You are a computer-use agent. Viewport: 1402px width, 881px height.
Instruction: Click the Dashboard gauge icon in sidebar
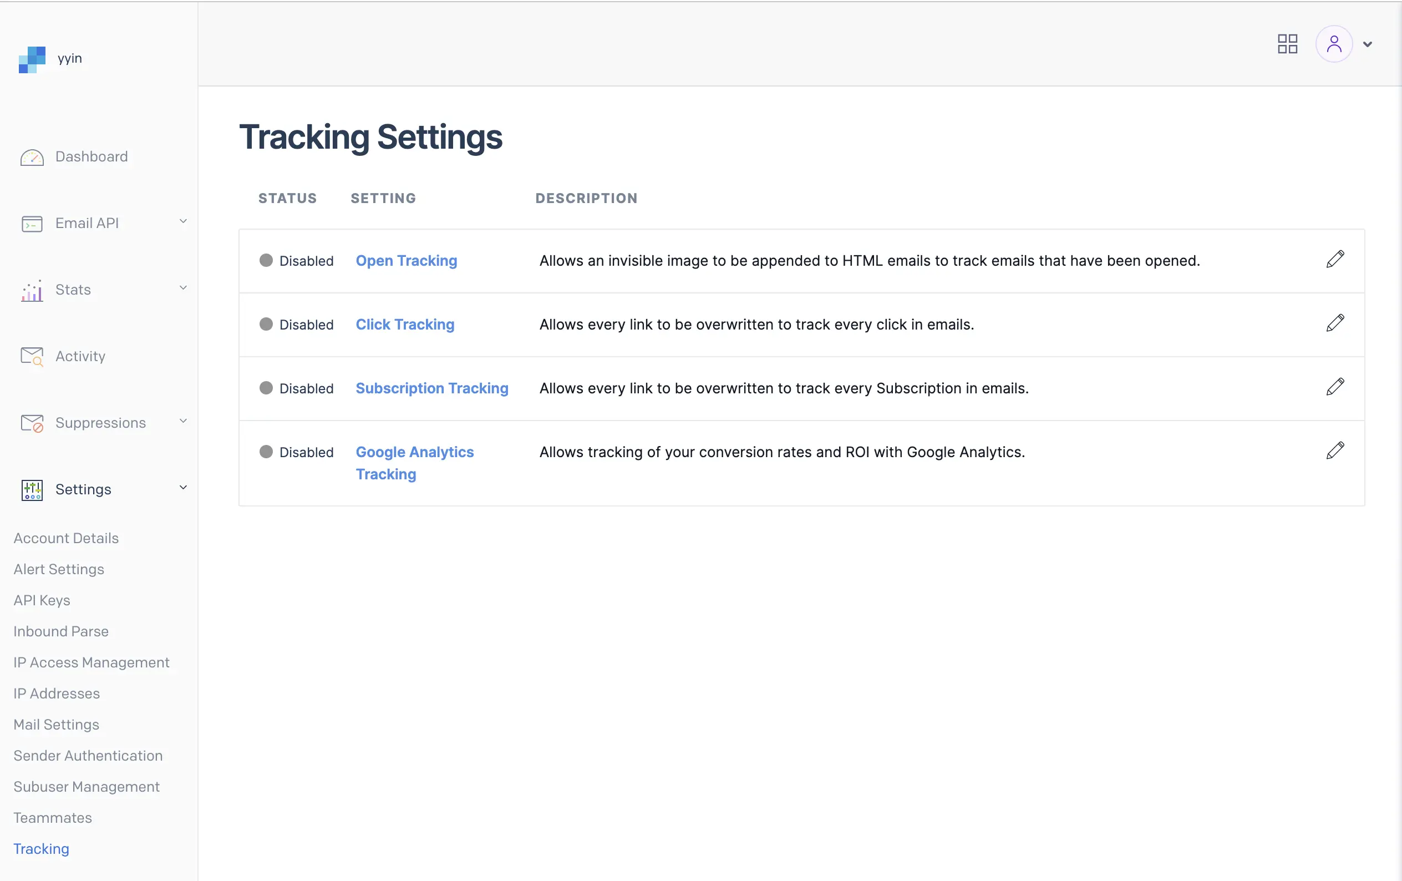coord(32,157)
